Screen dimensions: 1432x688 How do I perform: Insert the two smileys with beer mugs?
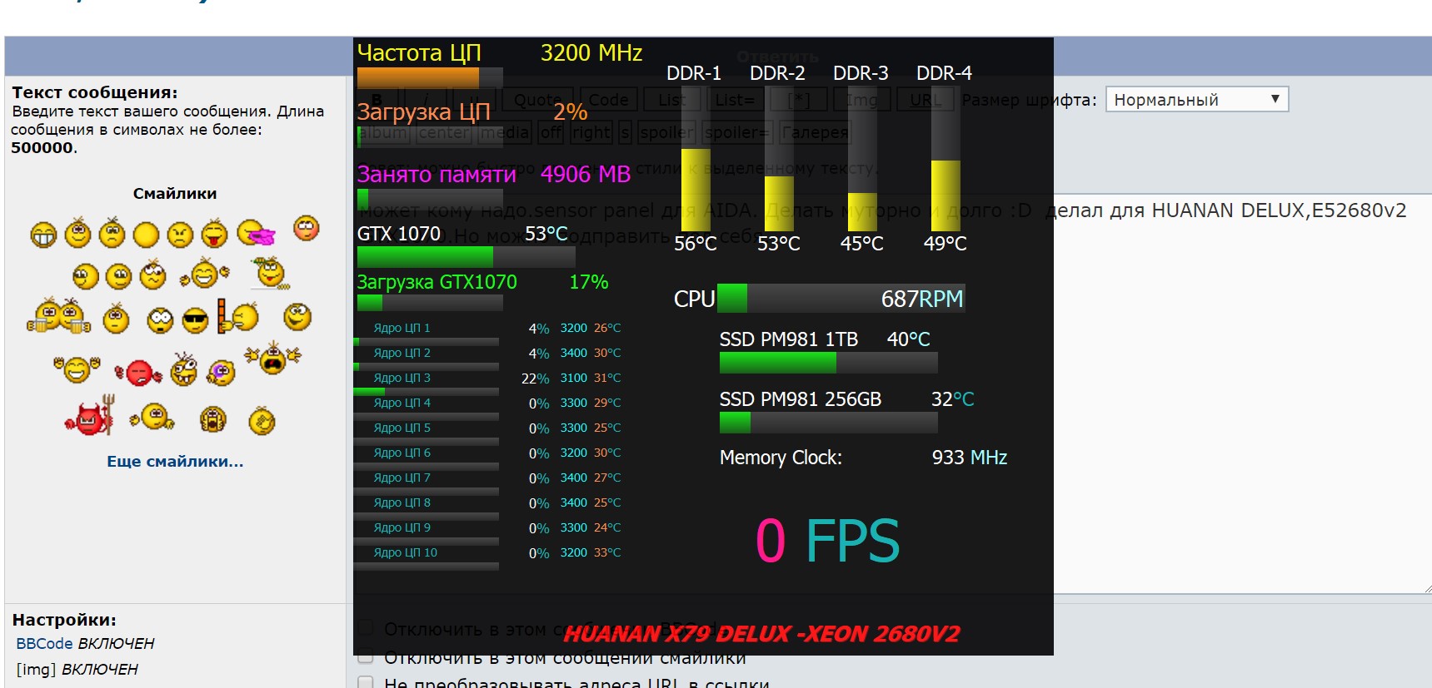coord(58,315)
